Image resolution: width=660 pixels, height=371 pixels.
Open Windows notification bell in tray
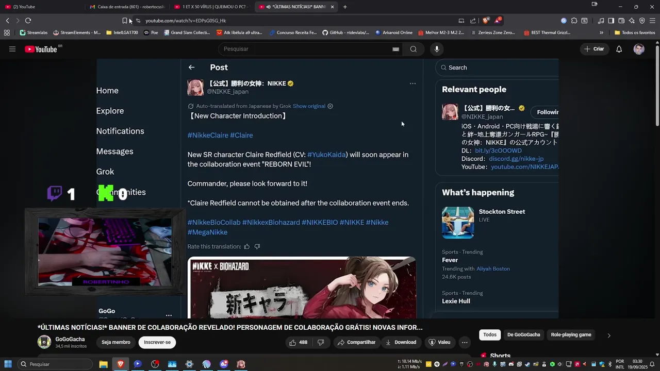click(652, 364)
